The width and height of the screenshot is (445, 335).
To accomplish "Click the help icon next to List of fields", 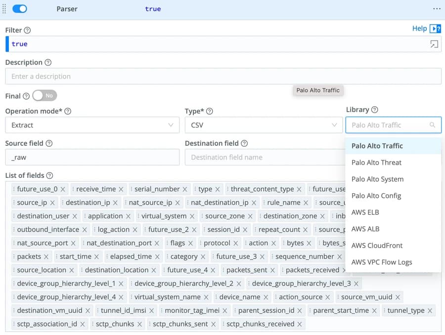I will coord(49,176).
